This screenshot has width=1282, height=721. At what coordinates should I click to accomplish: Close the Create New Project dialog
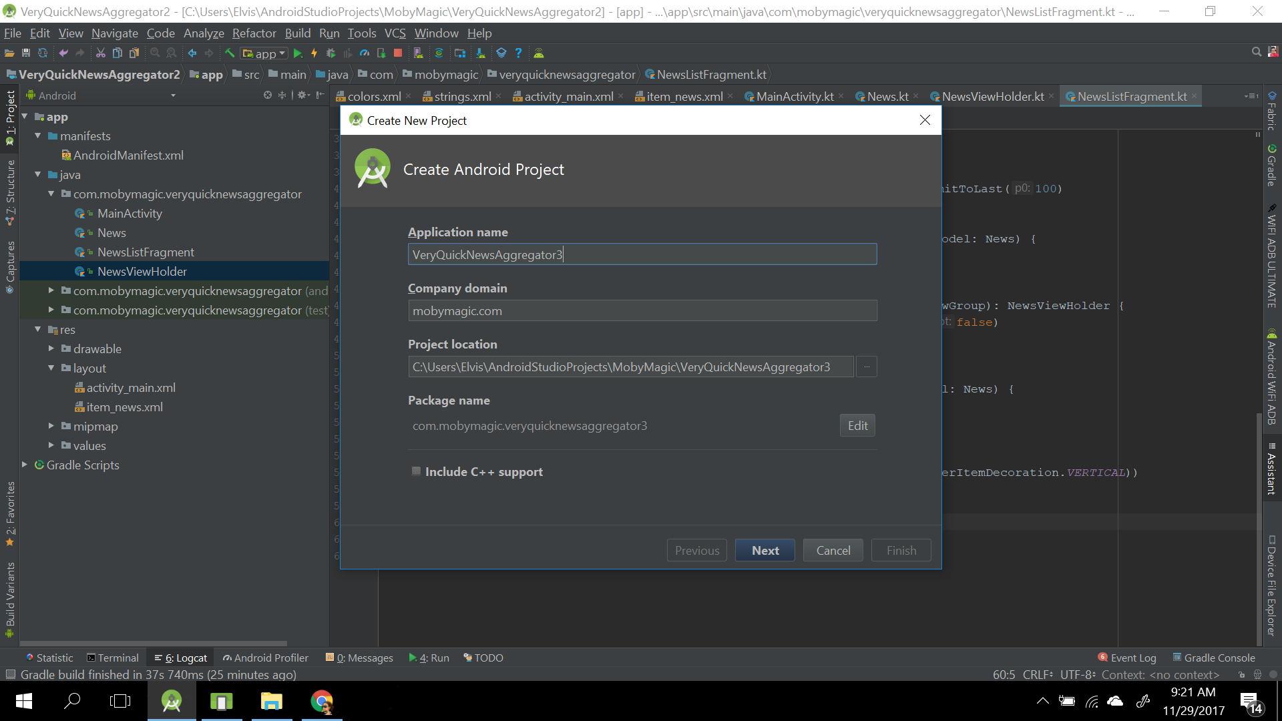tap(925, 120)
